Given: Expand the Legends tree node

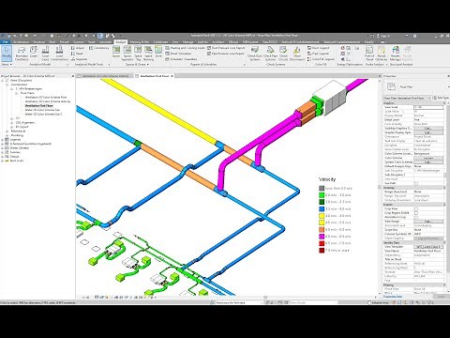Looking at the screenshot, I should 3,140.
